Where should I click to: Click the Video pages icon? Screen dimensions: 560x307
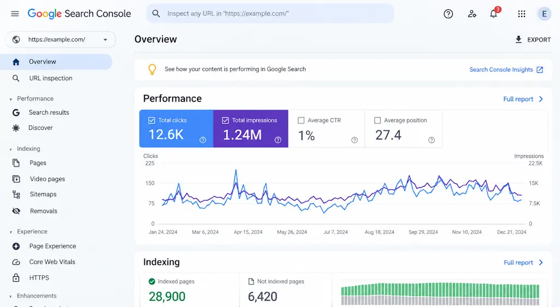click(x=16, y=179)
